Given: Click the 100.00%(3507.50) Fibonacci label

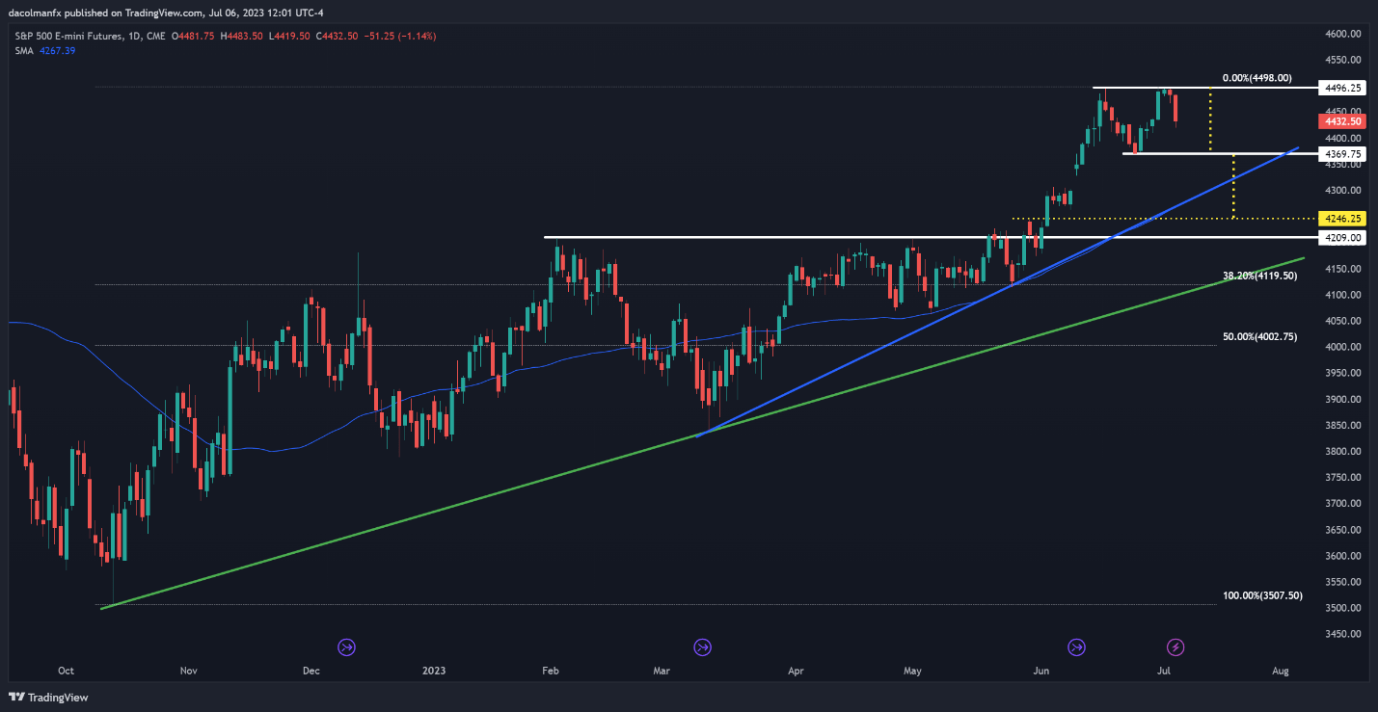Looking at the screenshot, I should (x=1262, y=595).
